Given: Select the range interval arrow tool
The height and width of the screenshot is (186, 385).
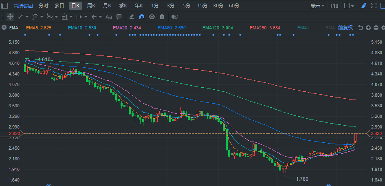Looking at the screenshot, I should [79, 17].
